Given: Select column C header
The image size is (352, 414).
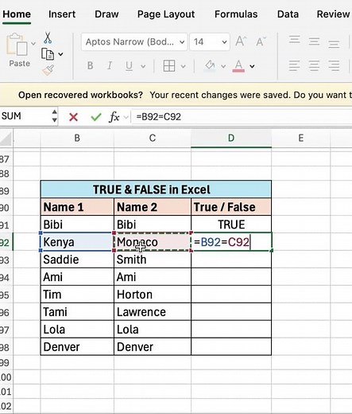Looking at the screenshot, I should point(153,139).
